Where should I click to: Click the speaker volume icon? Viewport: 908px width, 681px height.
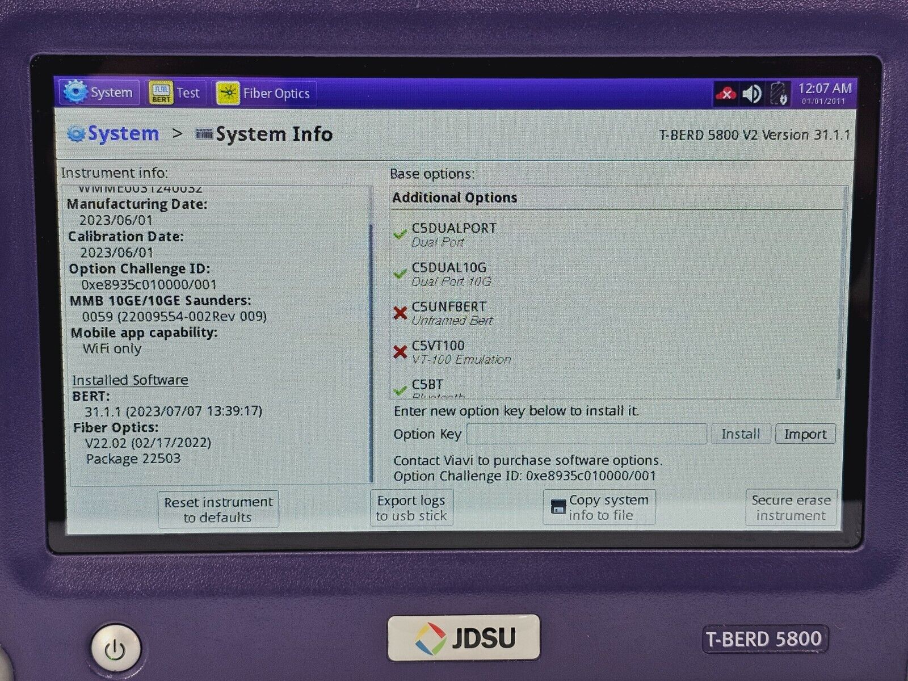coord(752,94)
